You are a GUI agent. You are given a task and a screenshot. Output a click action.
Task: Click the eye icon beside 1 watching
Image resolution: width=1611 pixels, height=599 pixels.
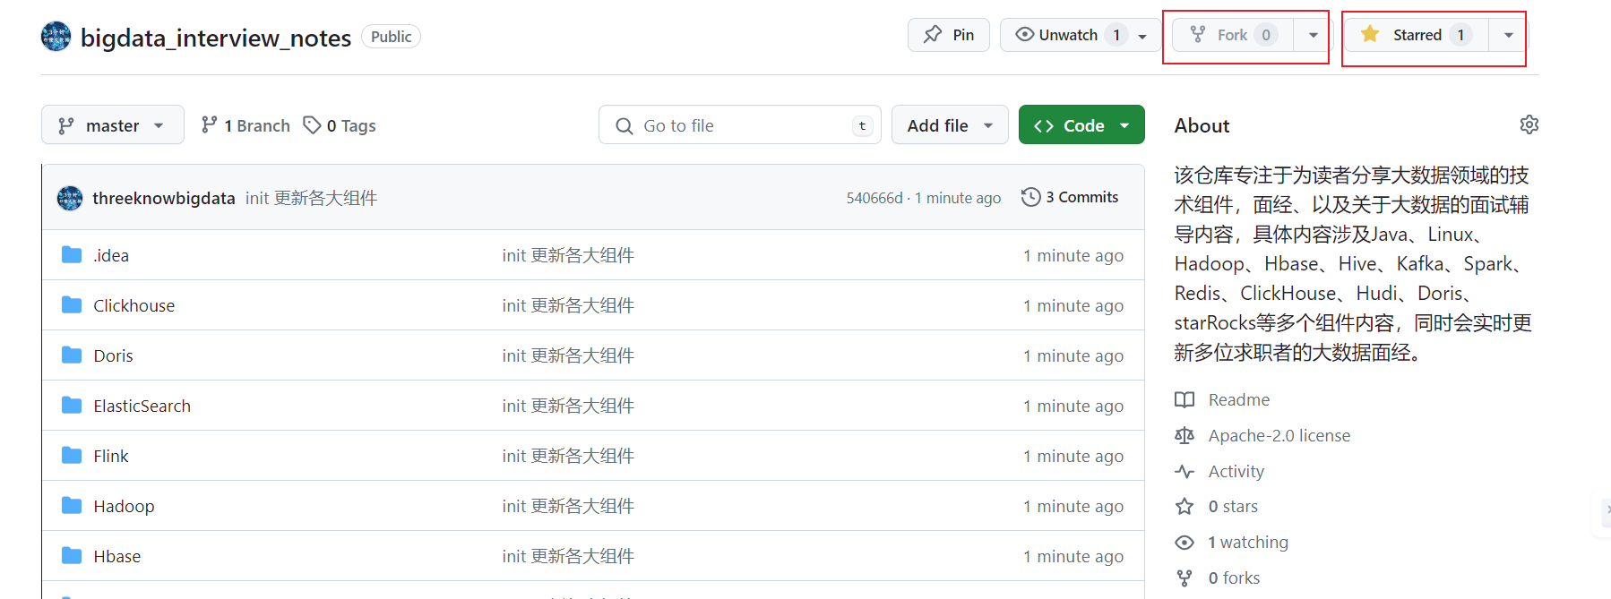click(1185, 542)
